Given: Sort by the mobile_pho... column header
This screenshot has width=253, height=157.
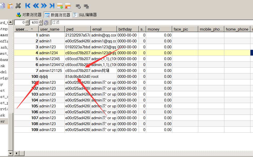Looking at the screenshot, I should (x=211, y=29).
